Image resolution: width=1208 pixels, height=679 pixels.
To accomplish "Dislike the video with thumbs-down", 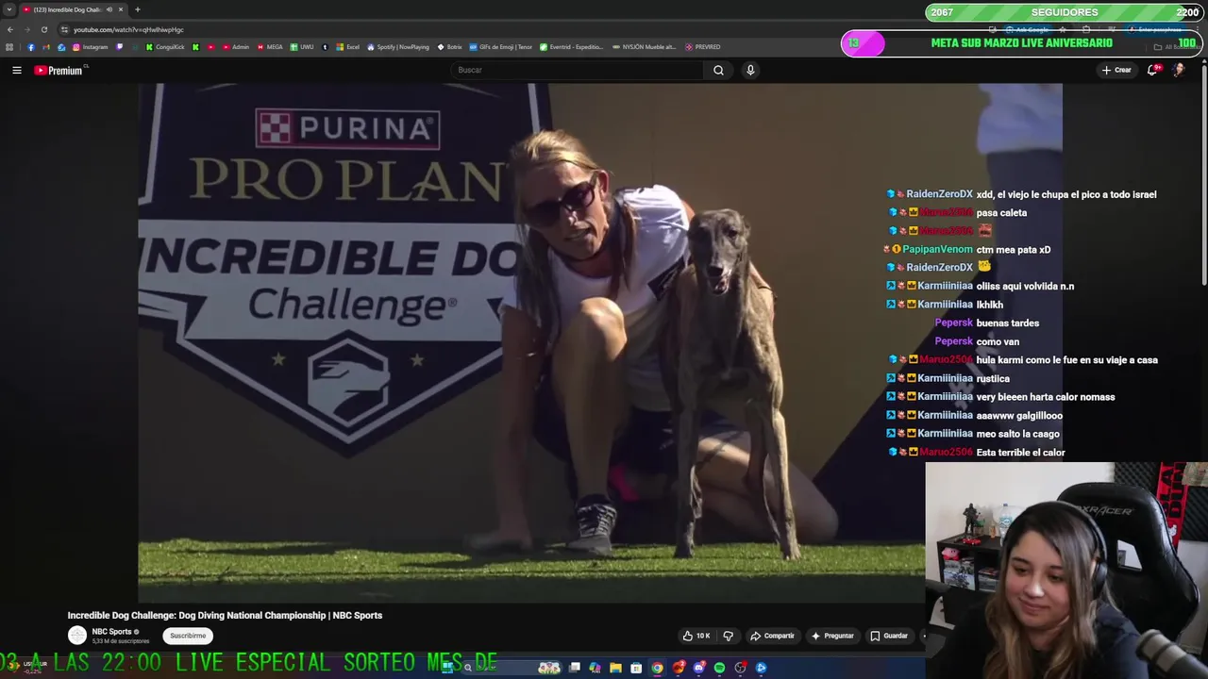I will tap(728, 636).
